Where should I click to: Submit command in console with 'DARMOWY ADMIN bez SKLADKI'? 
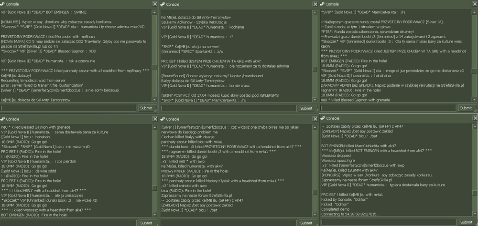pos(466,108)
